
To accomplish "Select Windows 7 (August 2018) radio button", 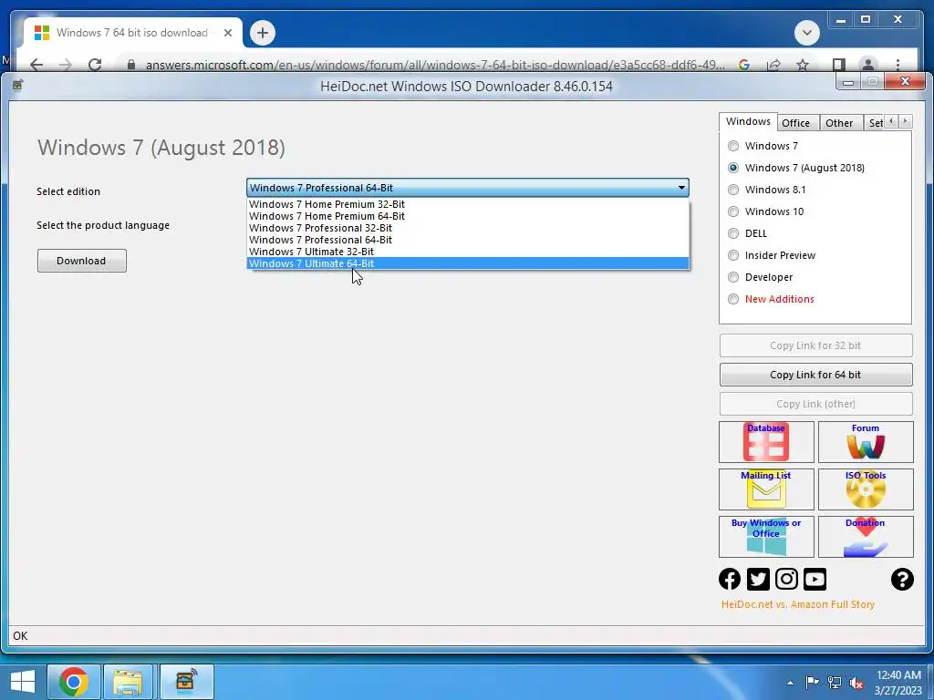I will click(x=733, y=168).
